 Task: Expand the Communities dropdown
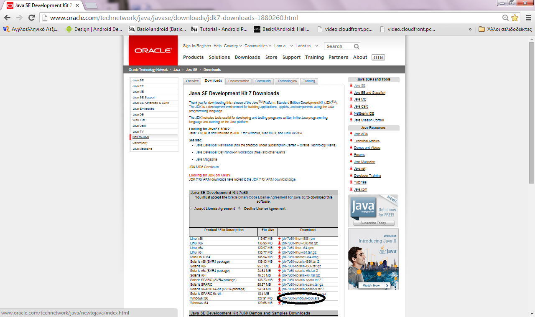258,46
